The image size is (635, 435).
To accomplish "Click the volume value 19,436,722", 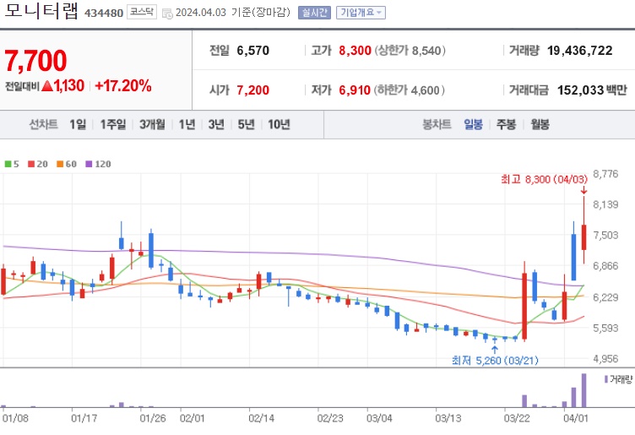I will pos(580,51).
